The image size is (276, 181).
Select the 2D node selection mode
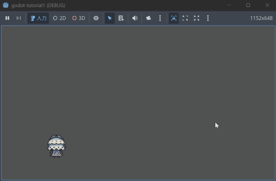pos(59,18)
